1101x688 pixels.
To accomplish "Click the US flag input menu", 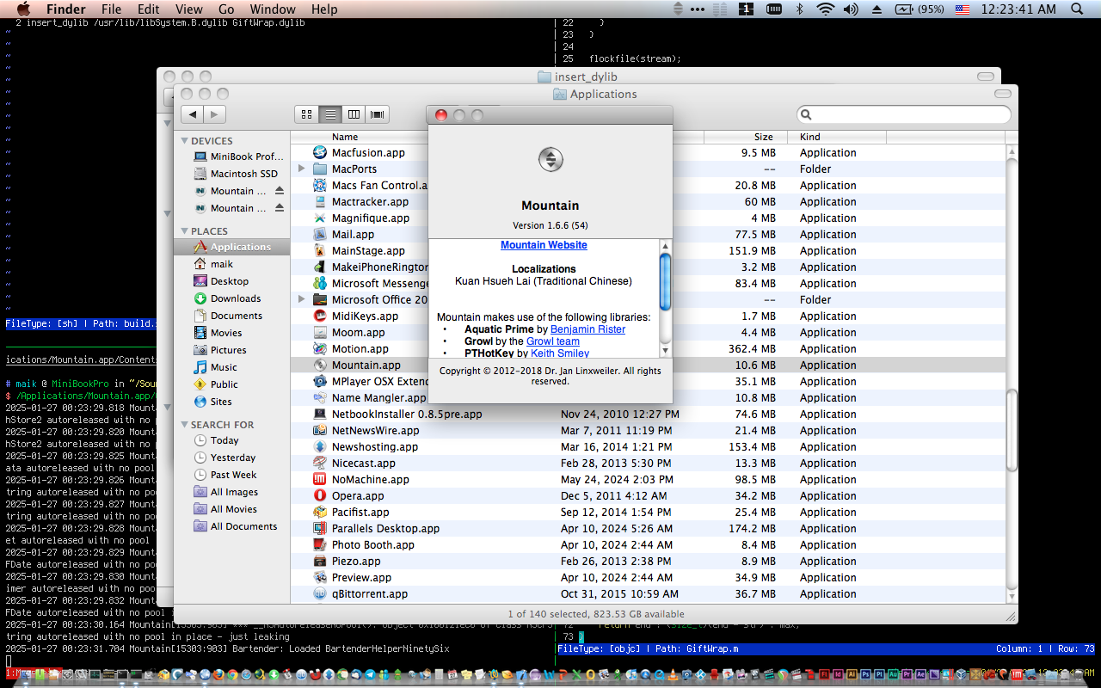I will (x=963, y=9).
